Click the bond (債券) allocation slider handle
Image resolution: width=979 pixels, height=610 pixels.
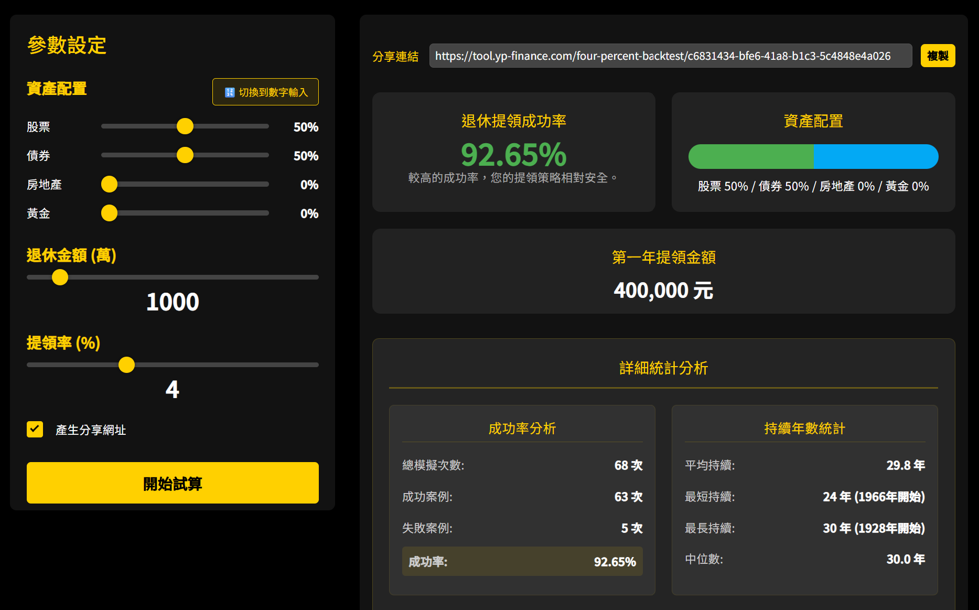pyautogui.click(x=185, y=155)
